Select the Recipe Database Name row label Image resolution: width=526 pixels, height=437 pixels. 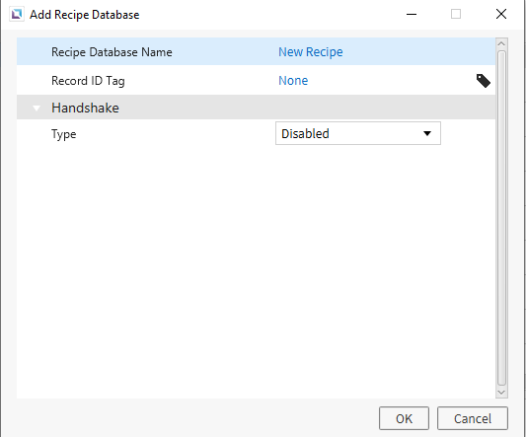[x=112, y=52]
